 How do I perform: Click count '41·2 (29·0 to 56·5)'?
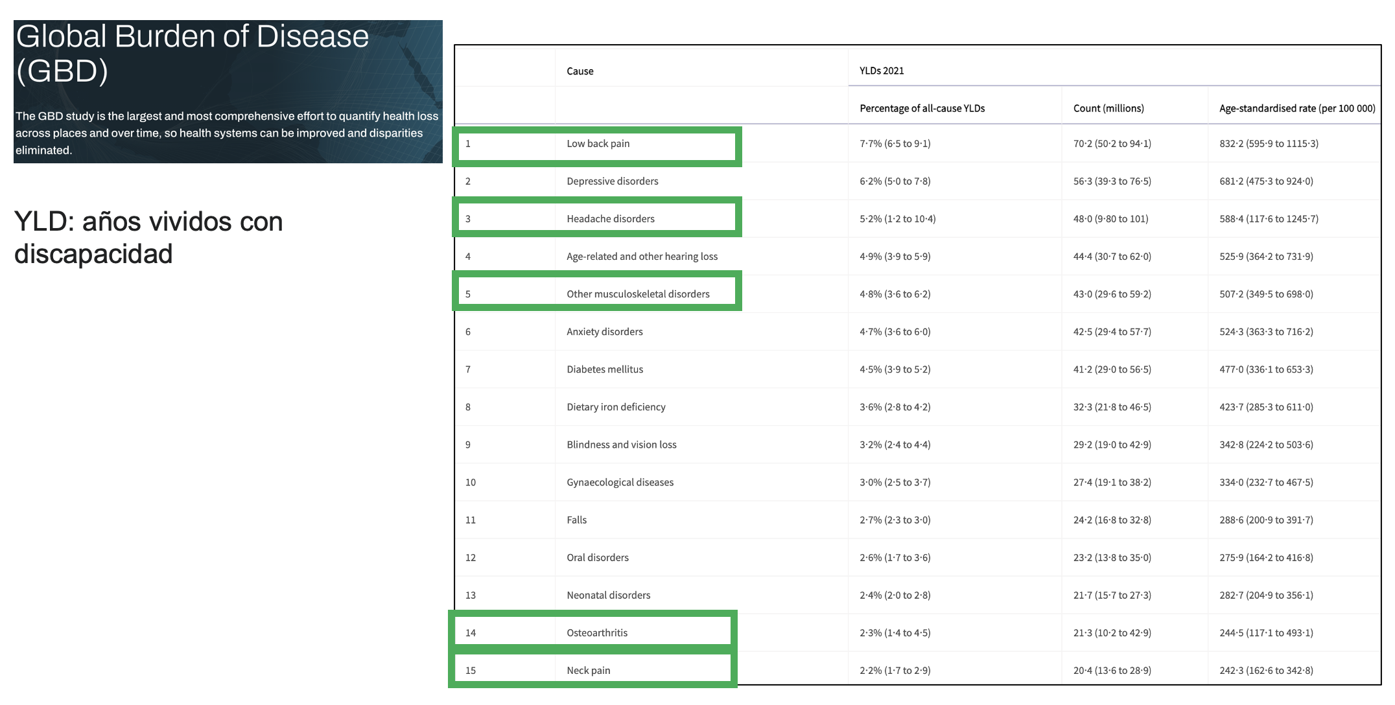click(x=1112, y=369)
